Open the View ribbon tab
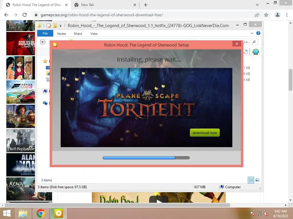Image resolution: width=293 pixels, height=219 pixels. [x=94, y=34]
